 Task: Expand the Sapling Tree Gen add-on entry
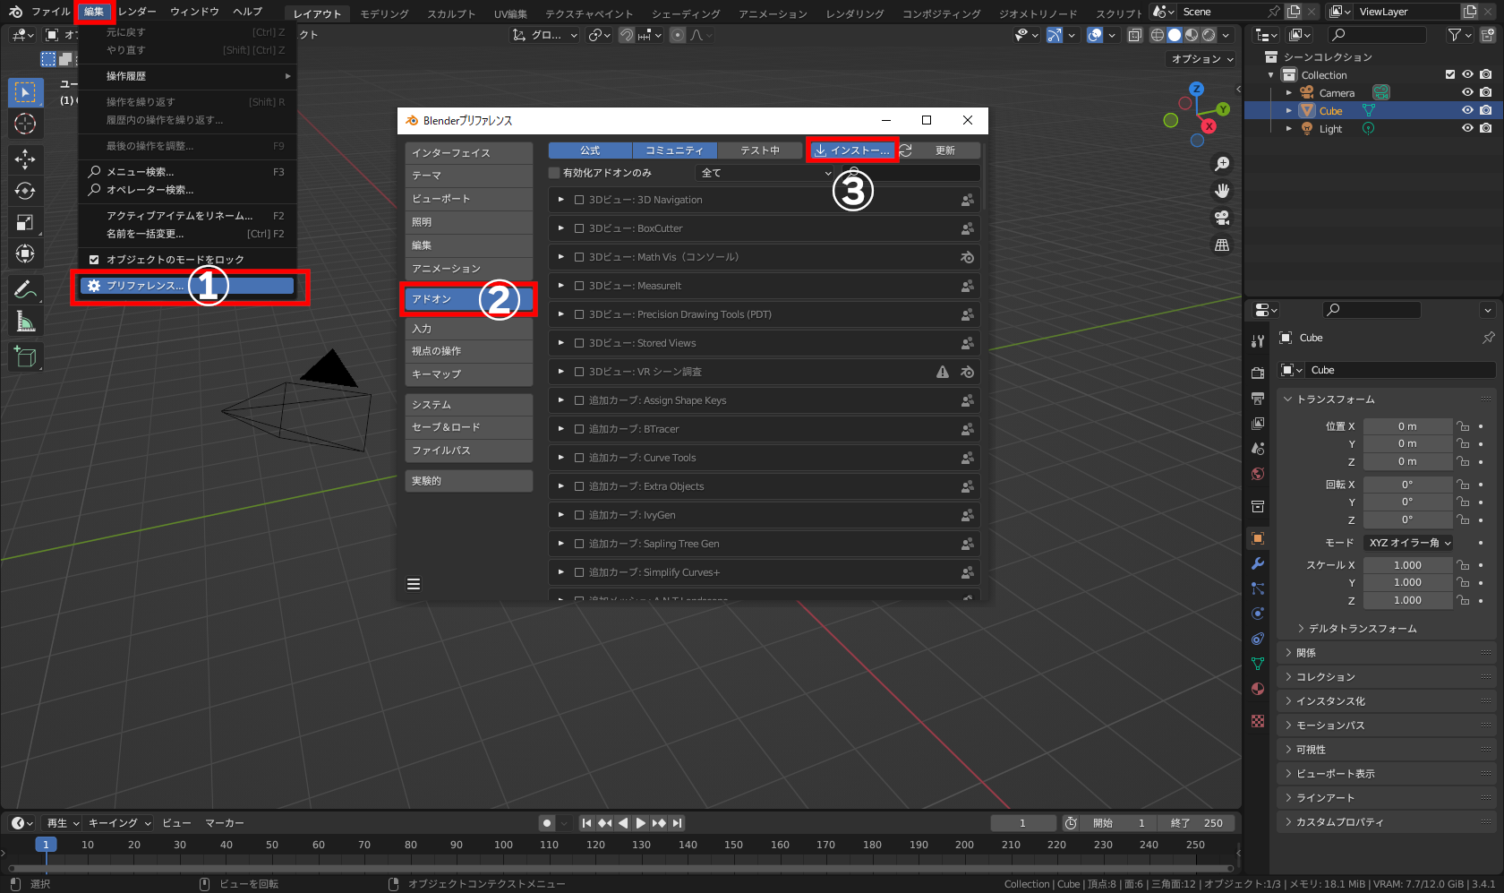point(560,543)
